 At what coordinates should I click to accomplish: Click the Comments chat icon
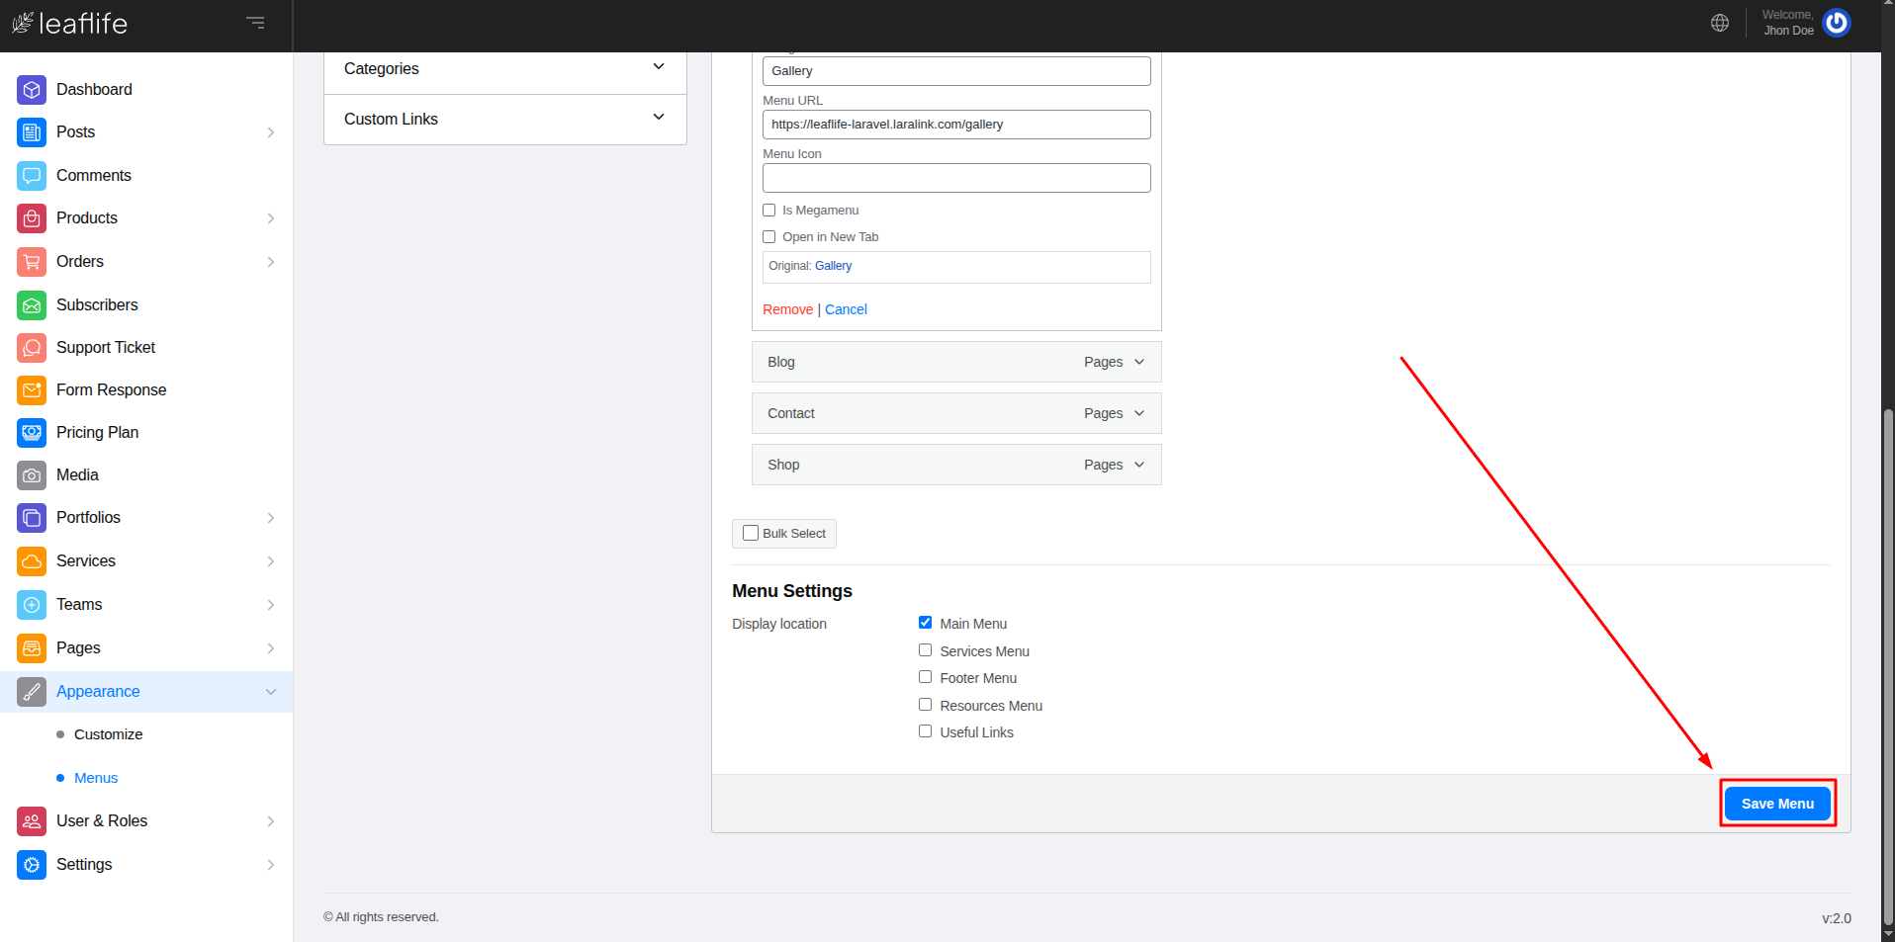32,176
